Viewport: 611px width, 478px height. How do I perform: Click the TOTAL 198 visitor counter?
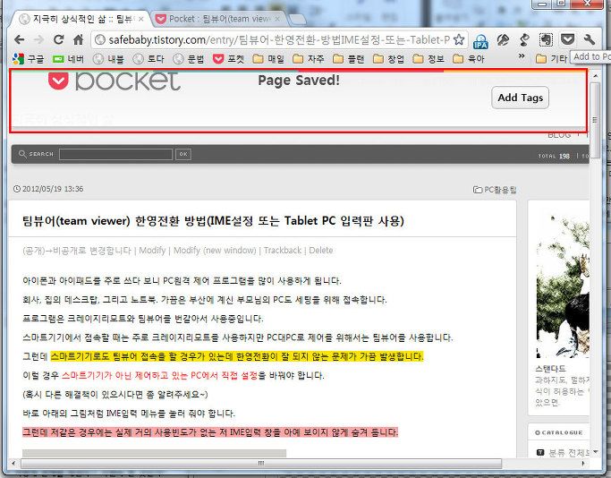(554, 156)
